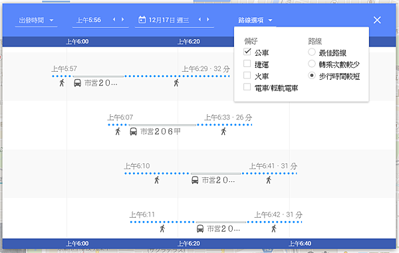The height and width of the screenshot is (253, 399).
Task: Step time earlier with left arrow beside 上午5:56
Action: (114, 19)
